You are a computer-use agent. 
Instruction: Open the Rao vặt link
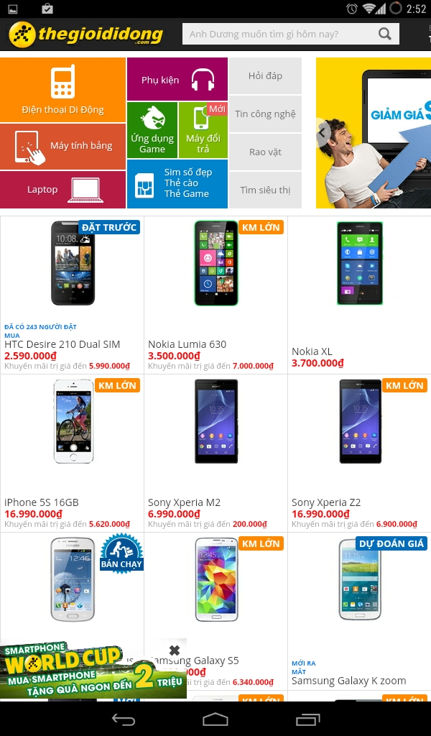pyautogui.click(x=265, y=152)
